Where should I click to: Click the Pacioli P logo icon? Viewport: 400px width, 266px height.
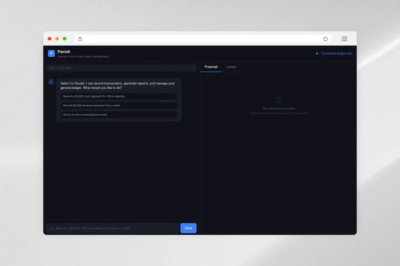51,53
